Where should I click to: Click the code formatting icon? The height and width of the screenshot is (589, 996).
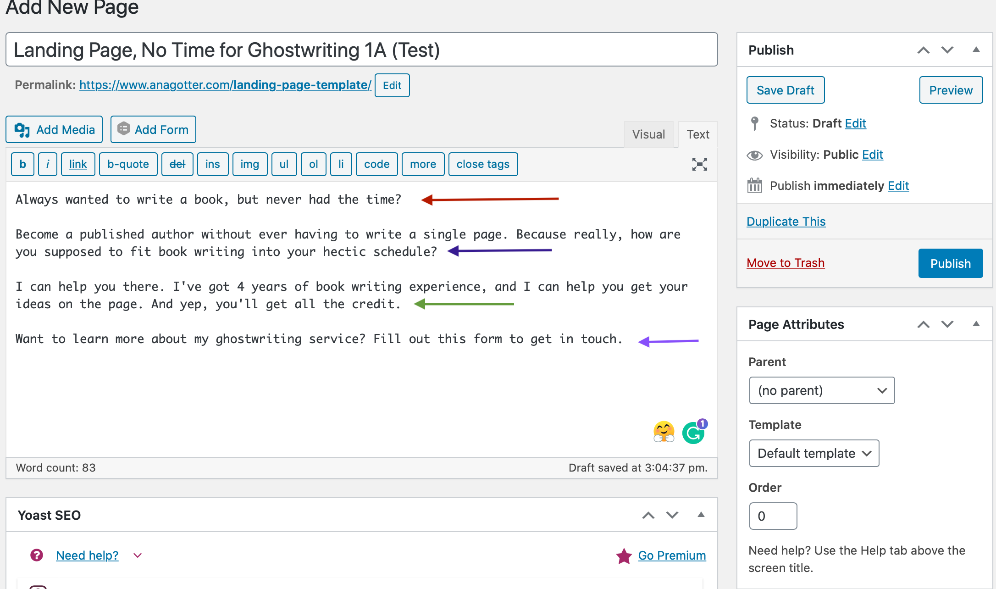[x=377, y=164]
